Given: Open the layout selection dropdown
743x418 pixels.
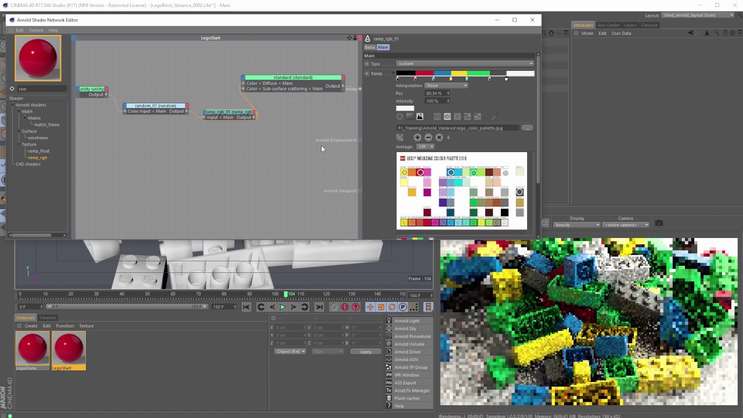Looking at the screenshot, I should (698, 15).
